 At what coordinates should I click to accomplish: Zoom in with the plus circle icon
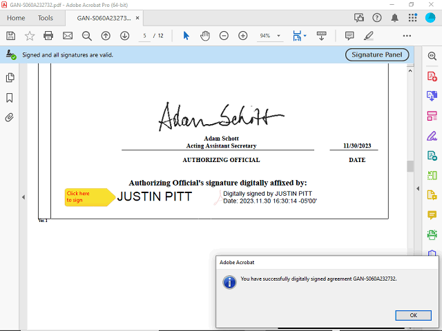[242, 36]
